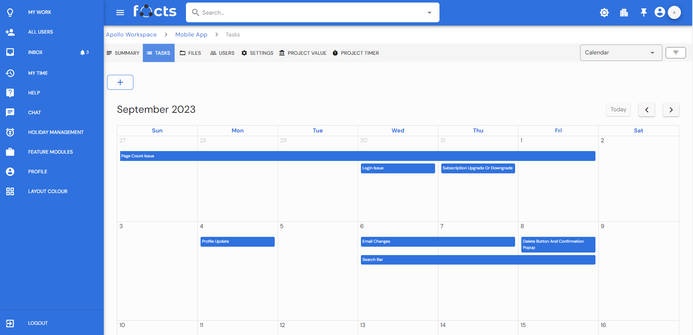Open the Inbox notification bell

click(83, 53)
